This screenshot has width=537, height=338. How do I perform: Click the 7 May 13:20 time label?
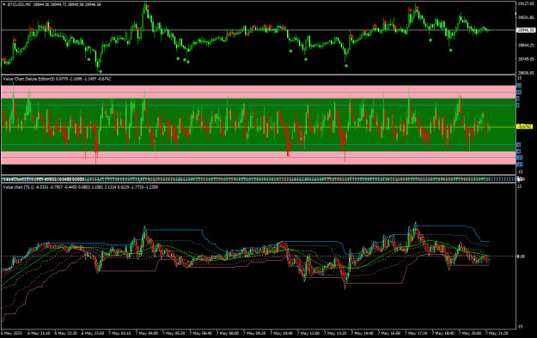(x=336, y=333)
